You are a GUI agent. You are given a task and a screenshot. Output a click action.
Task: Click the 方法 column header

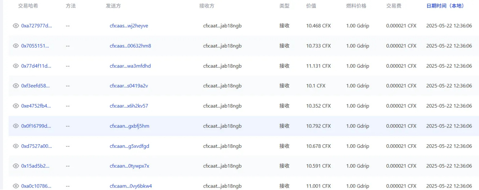point(71,6)
